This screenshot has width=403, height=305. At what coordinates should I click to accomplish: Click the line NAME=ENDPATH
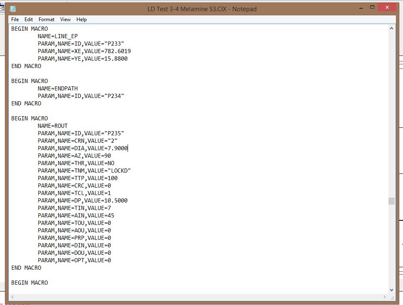coord(58,88)
